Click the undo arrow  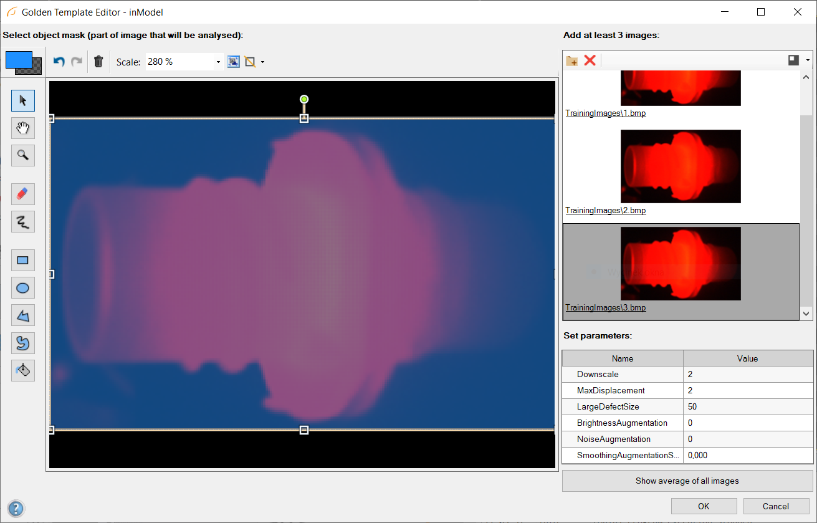pyautogui.click(x=59, y=62)
